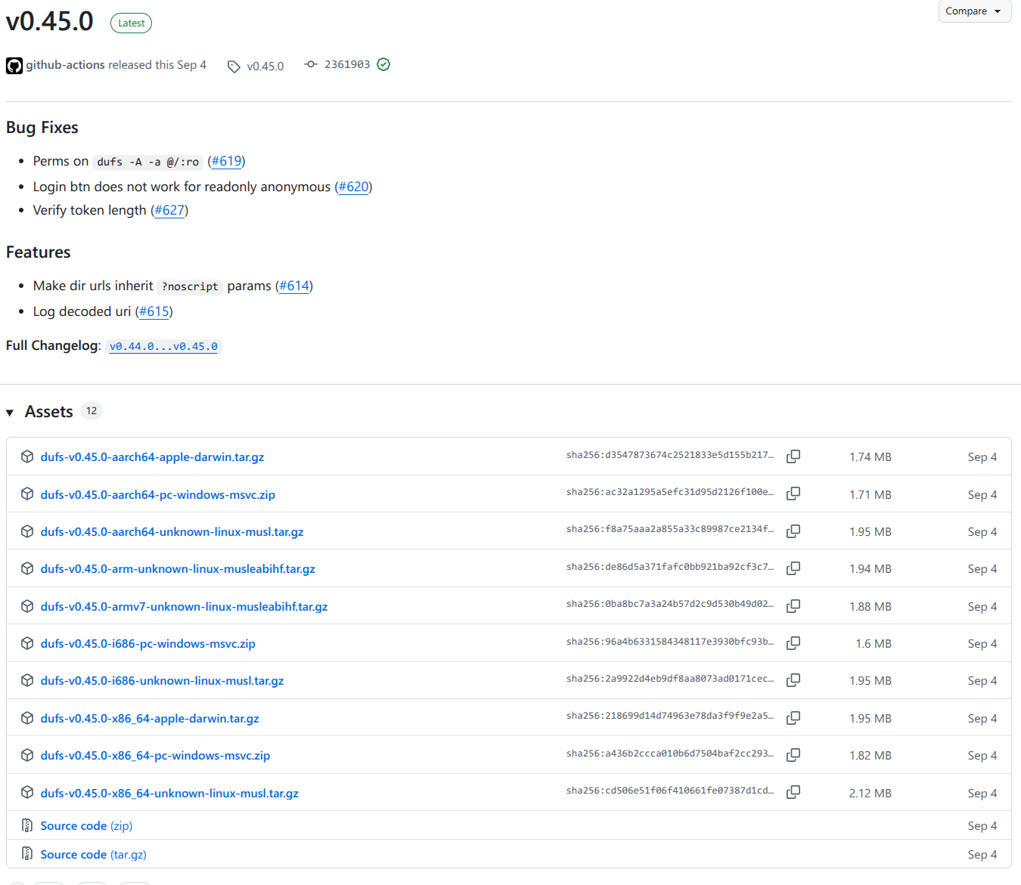Screen dimensions: 1021x885
Task: Open commit 2361903
Action: pos(347,65)
